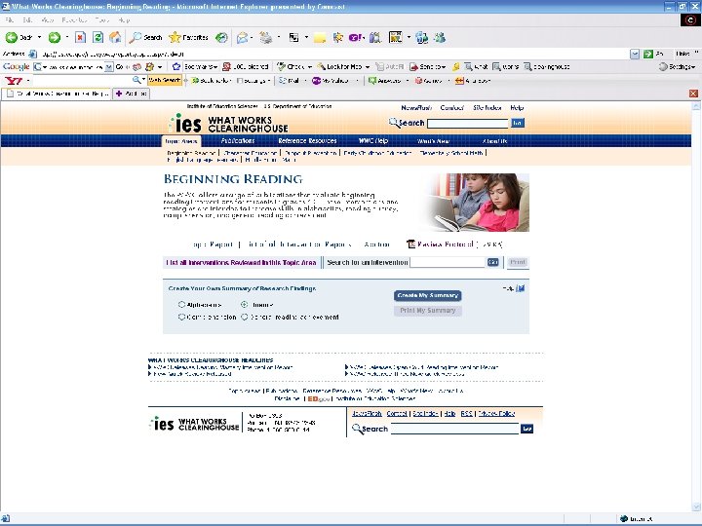Open the Edit menu
The width and height of the screenshot is (702, 526).
coord(27,20)
